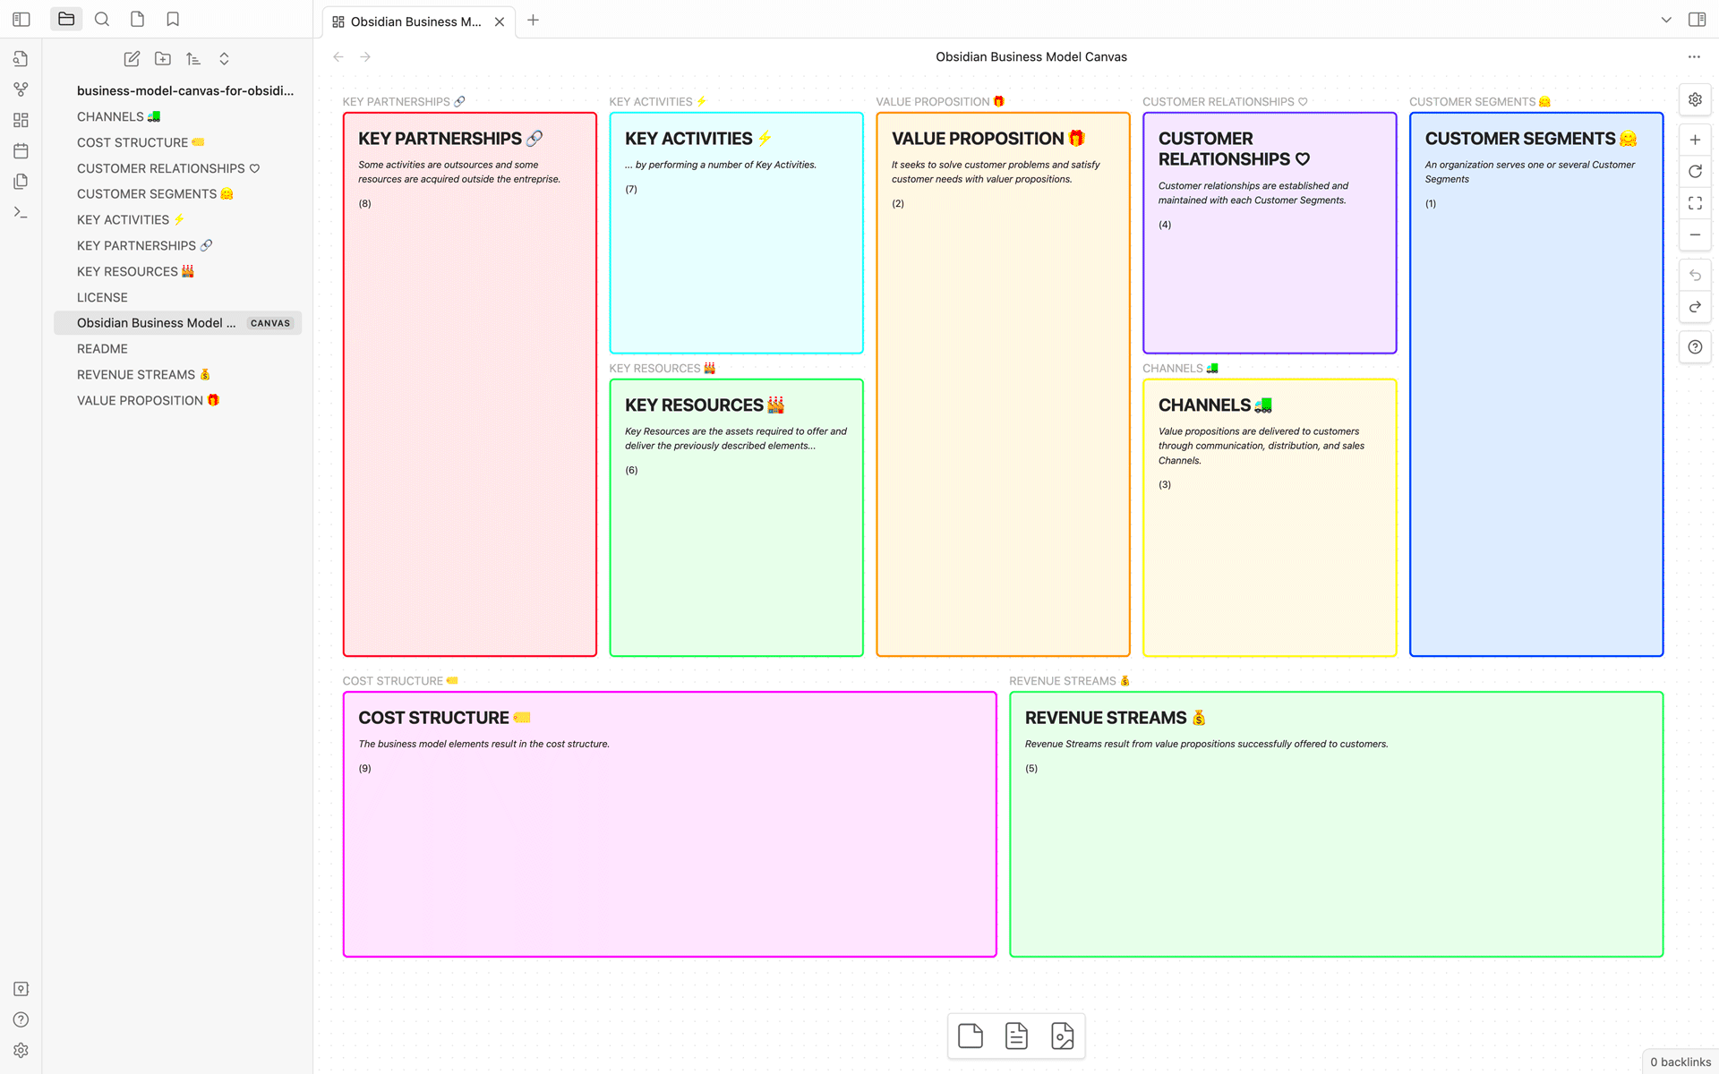Click the undo arrow icon
The width and height of the screenshot is (1719, 1074).
1696,275
